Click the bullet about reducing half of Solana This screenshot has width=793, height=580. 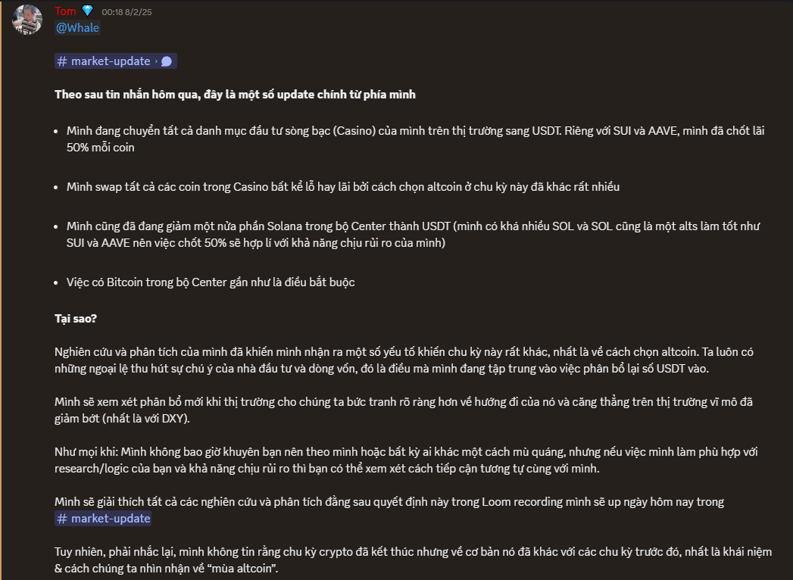414,235
